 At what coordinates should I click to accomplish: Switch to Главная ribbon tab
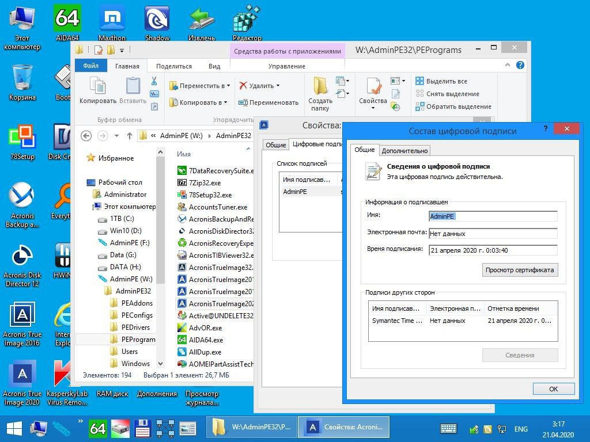[127, 66]
